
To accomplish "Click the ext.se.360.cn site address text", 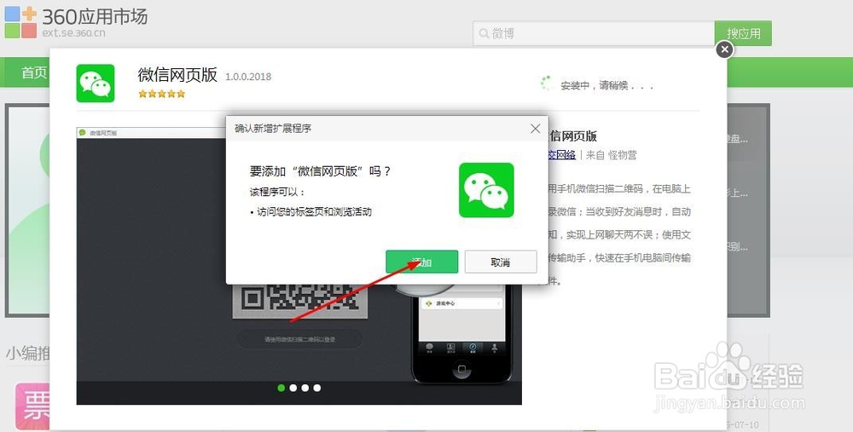I will [74, 32].
